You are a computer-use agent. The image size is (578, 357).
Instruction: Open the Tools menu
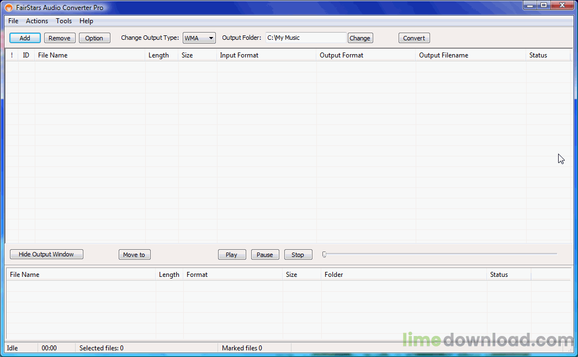(64, 21)
